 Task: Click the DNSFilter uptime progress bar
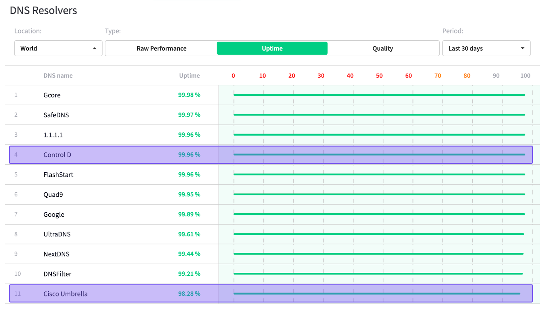(378, 274)
